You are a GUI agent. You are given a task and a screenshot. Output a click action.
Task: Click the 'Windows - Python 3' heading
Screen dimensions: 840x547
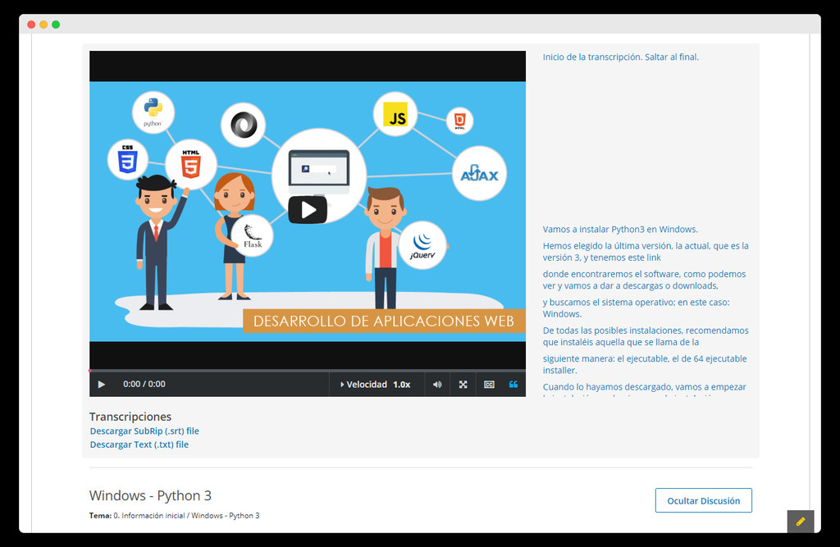pyautogui.click(x=150, y=495)
